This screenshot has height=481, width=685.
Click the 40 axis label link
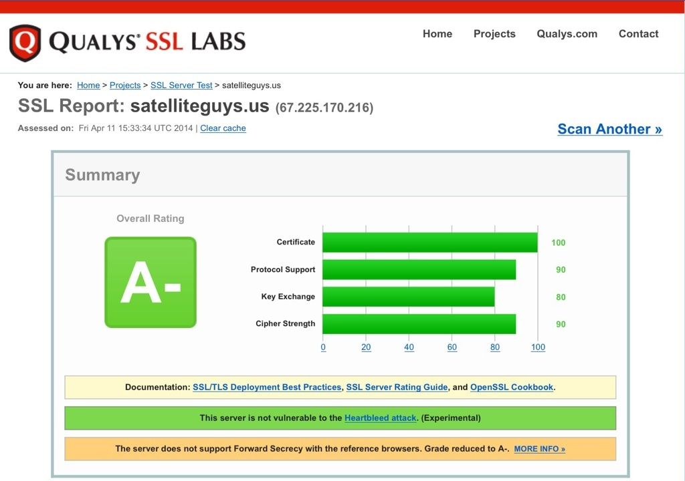tap(409, 347)
